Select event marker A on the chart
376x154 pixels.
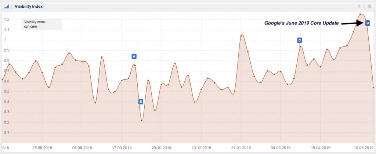134,56
